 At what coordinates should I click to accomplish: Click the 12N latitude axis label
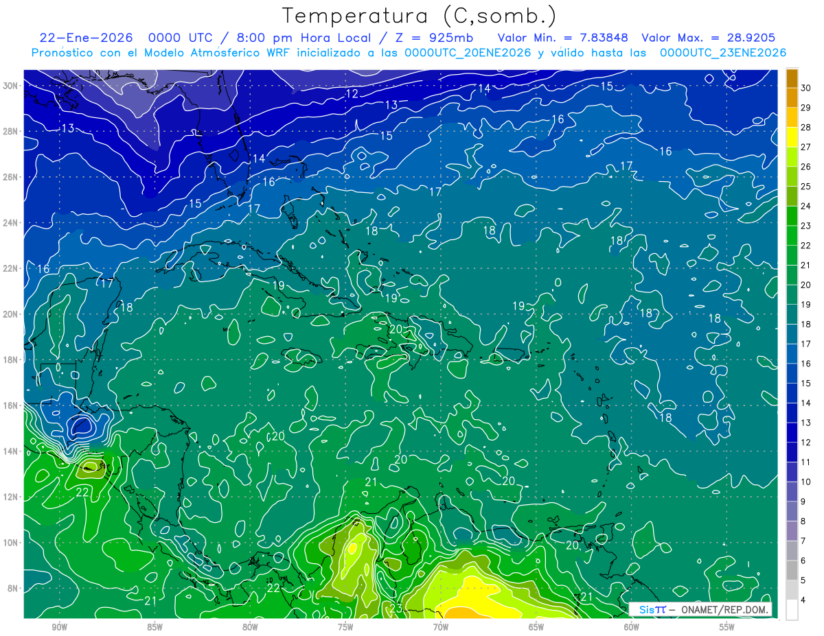pos(10,497)
